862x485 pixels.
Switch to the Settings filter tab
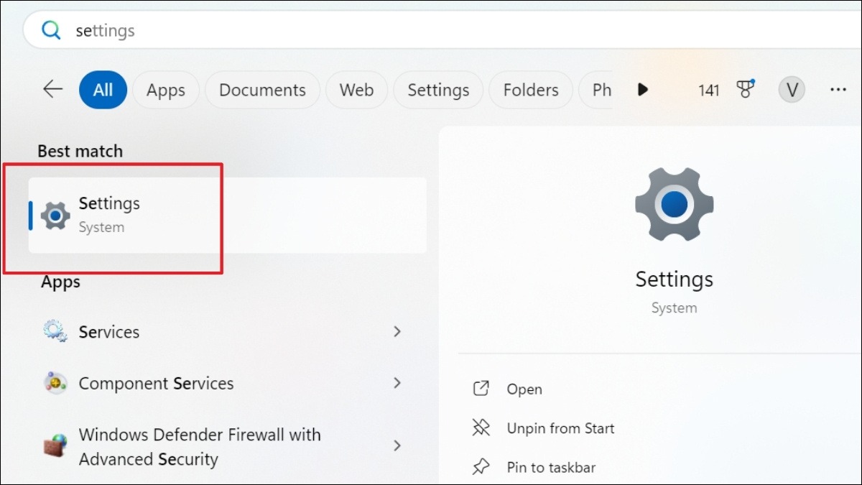click(438, 90)
